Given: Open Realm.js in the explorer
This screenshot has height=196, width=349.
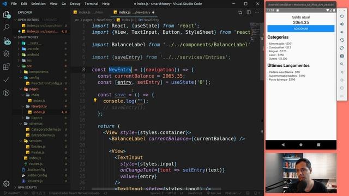Looking at the screenshot, I should [x=38, y=152].
